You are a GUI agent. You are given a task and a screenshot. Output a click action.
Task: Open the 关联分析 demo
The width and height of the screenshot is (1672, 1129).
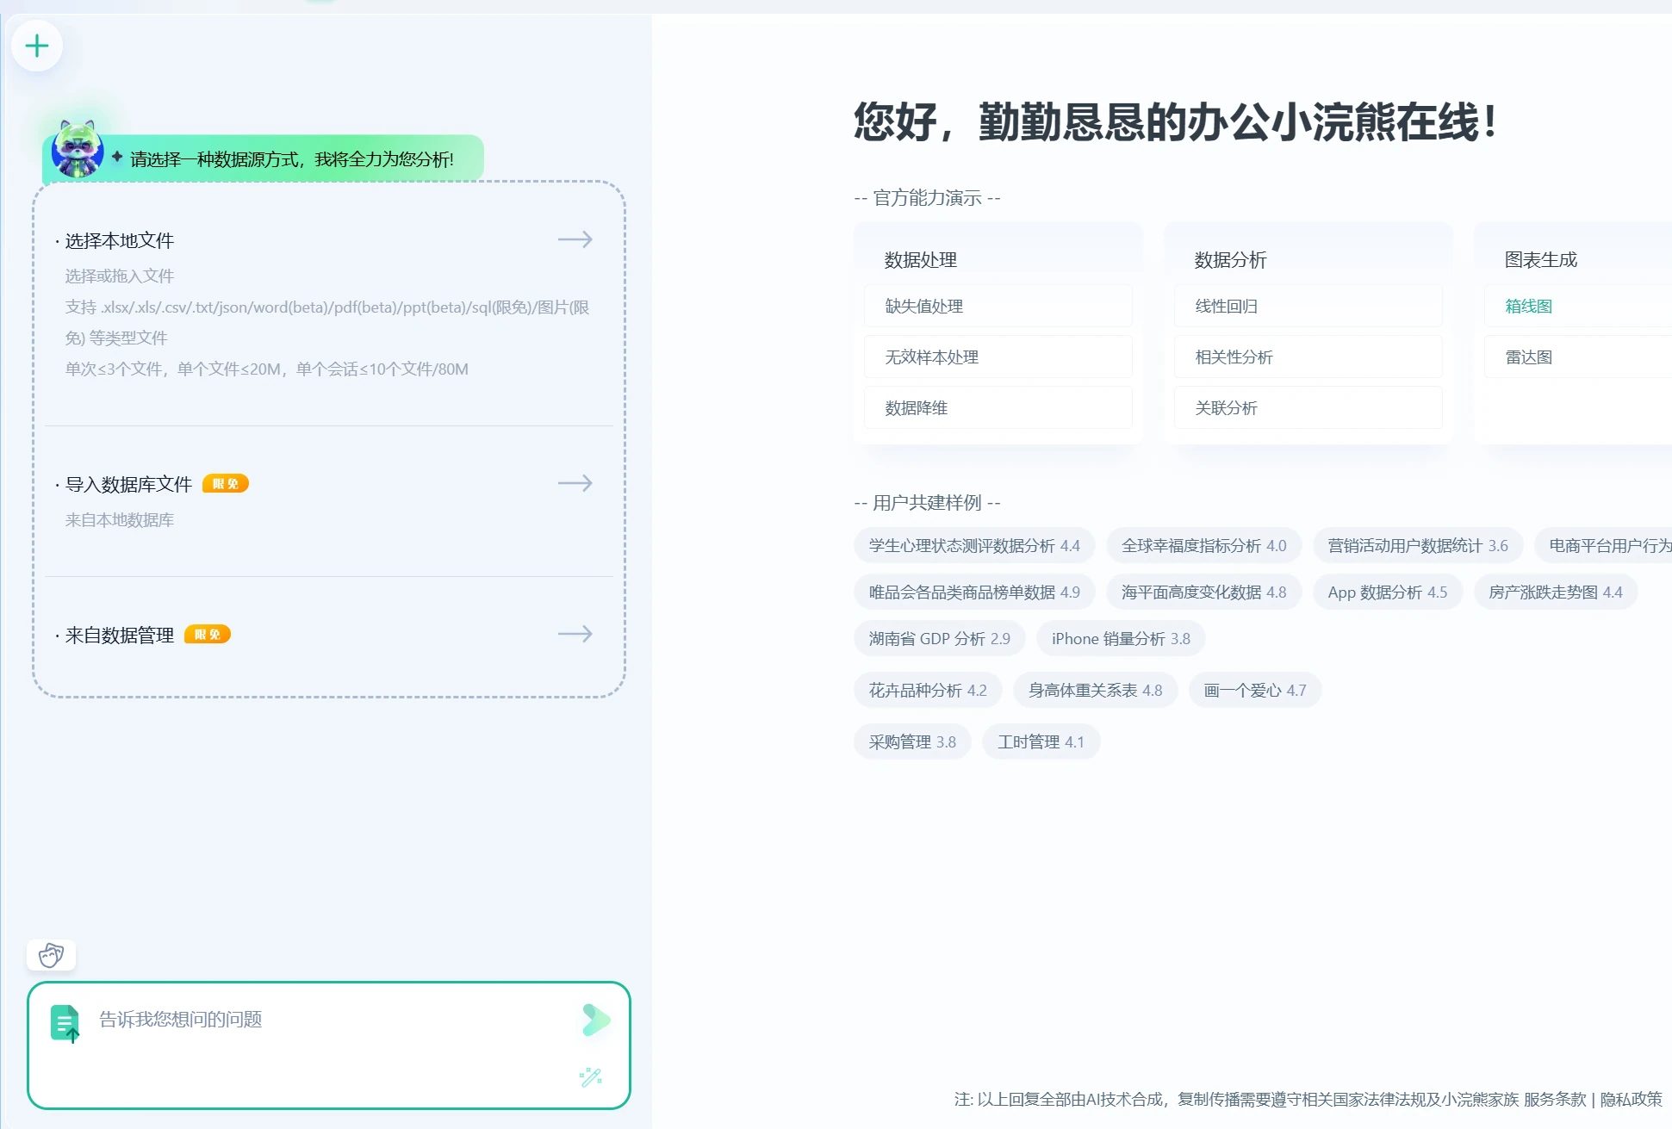click(1308, 407)
